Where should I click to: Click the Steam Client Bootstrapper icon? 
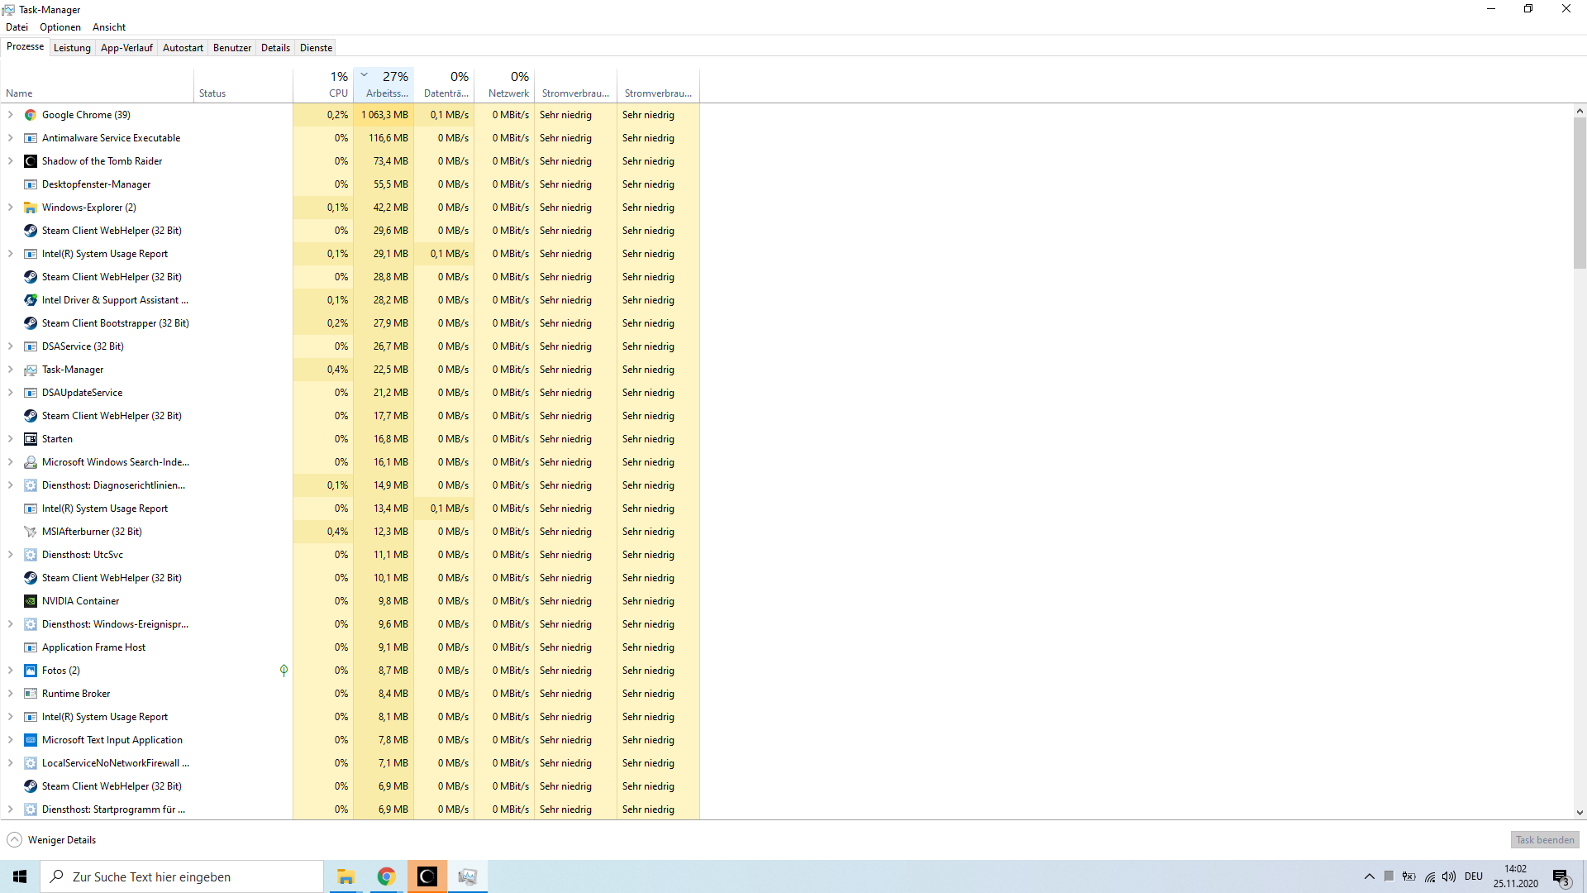[31, 323]
